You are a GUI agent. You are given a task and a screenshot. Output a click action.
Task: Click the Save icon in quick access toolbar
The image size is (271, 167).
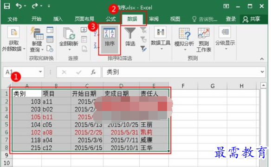click(7, 6)
